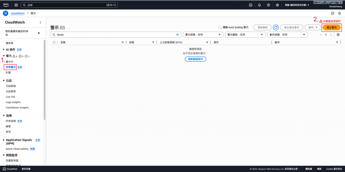Click the orange 建立警示 button

tap(332, 28)
